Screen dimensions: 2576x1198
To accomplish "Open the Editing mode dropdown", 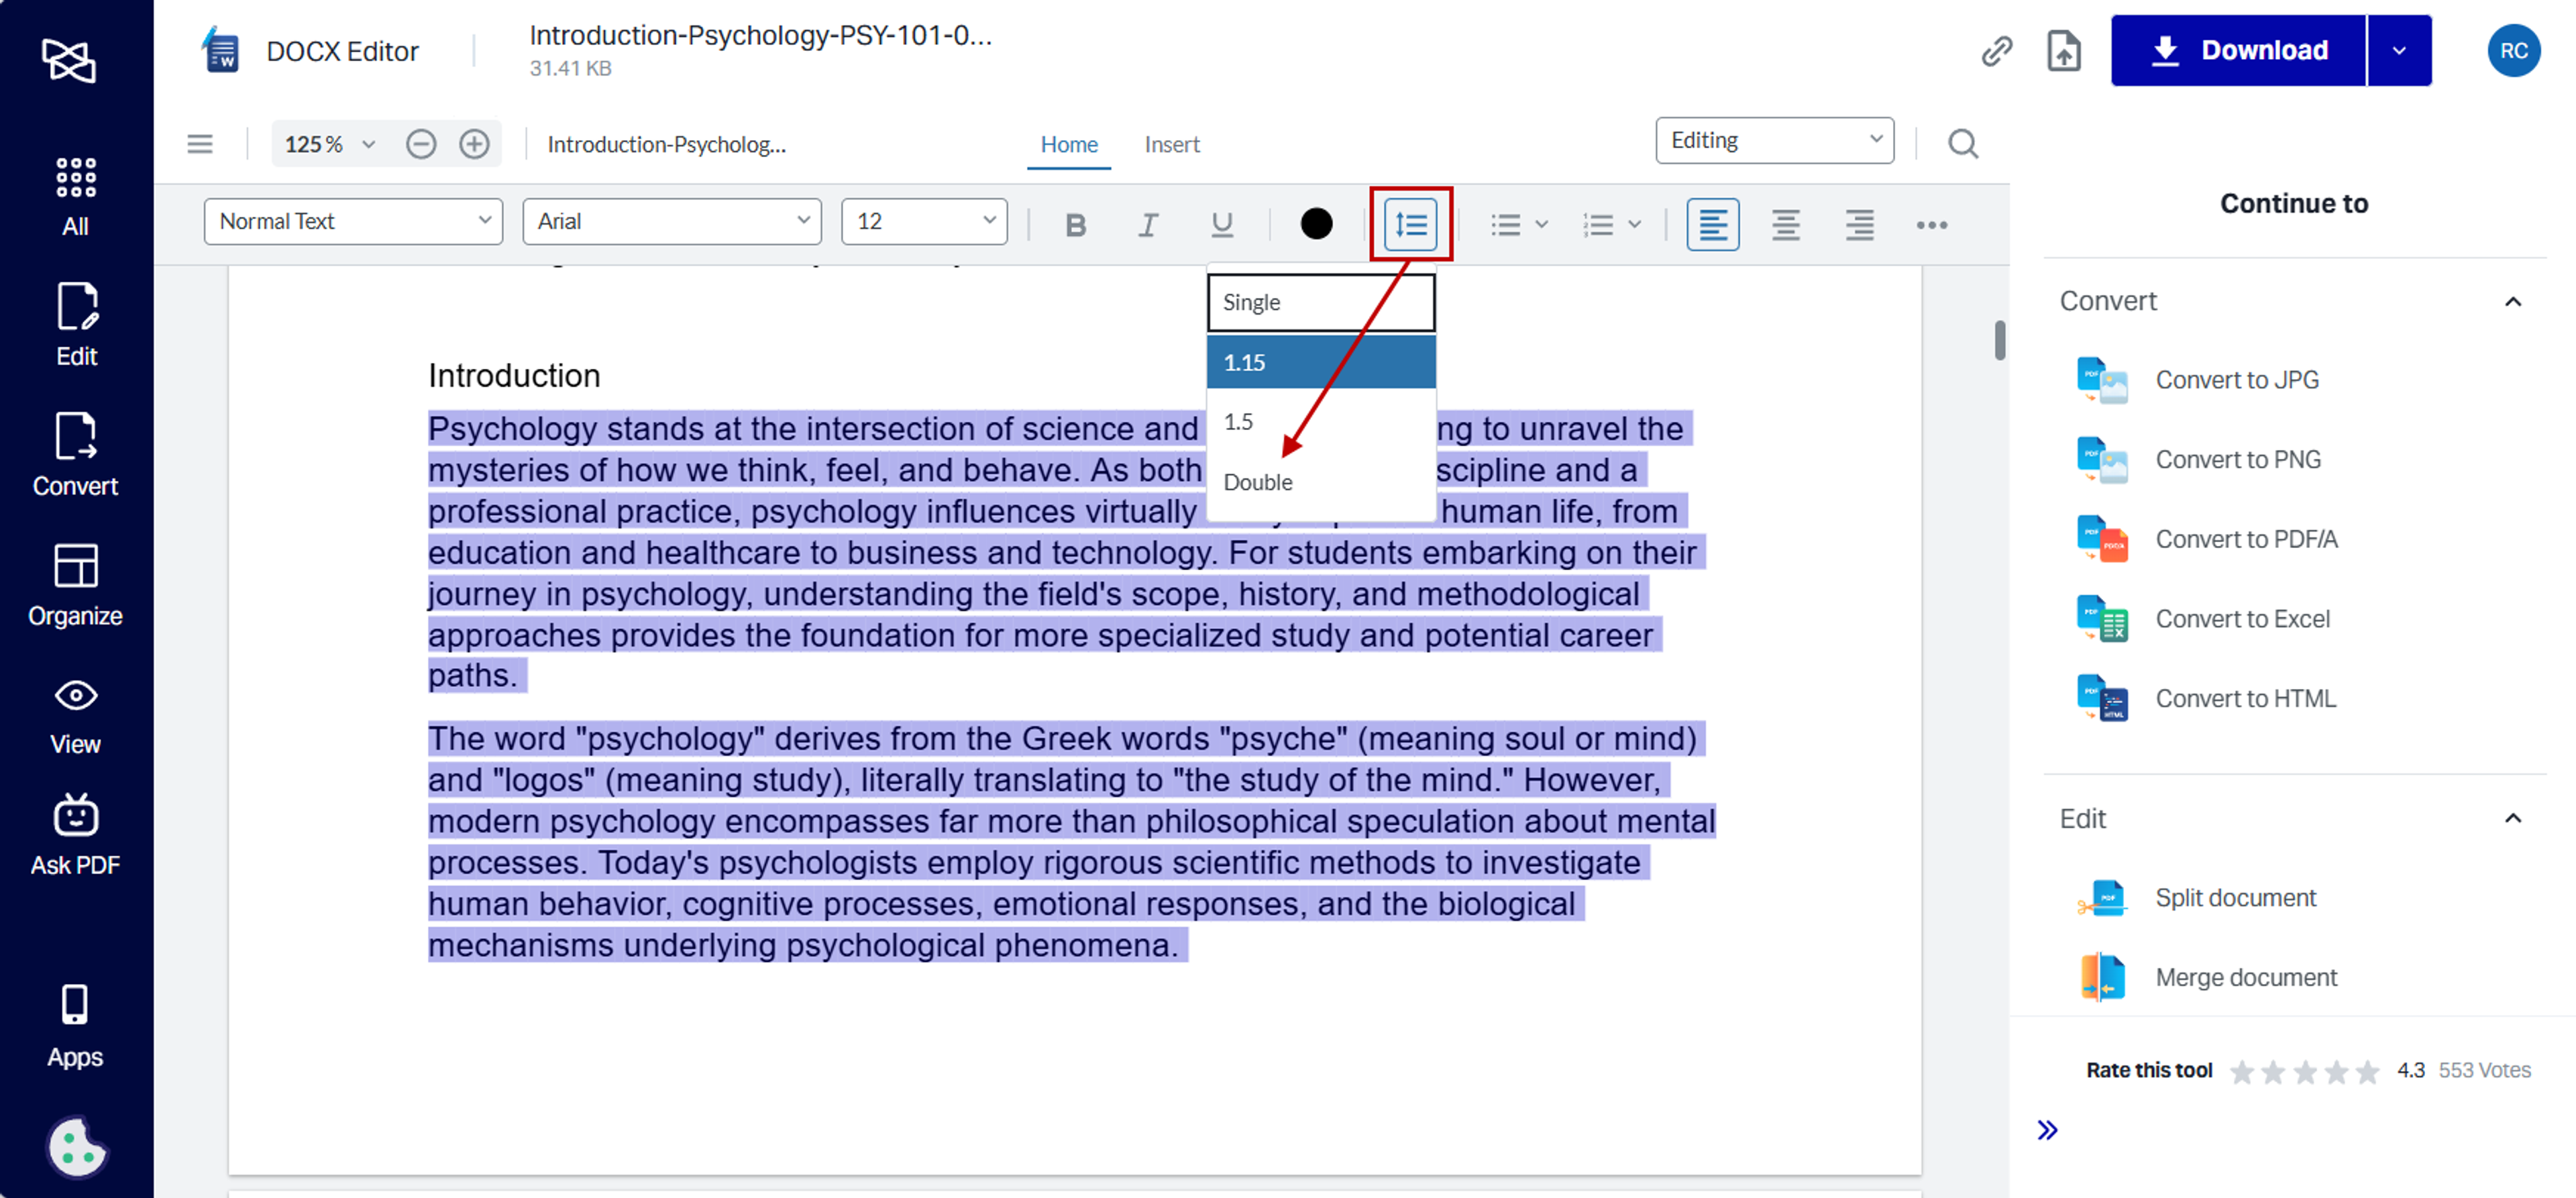I will coord(1774,140).
